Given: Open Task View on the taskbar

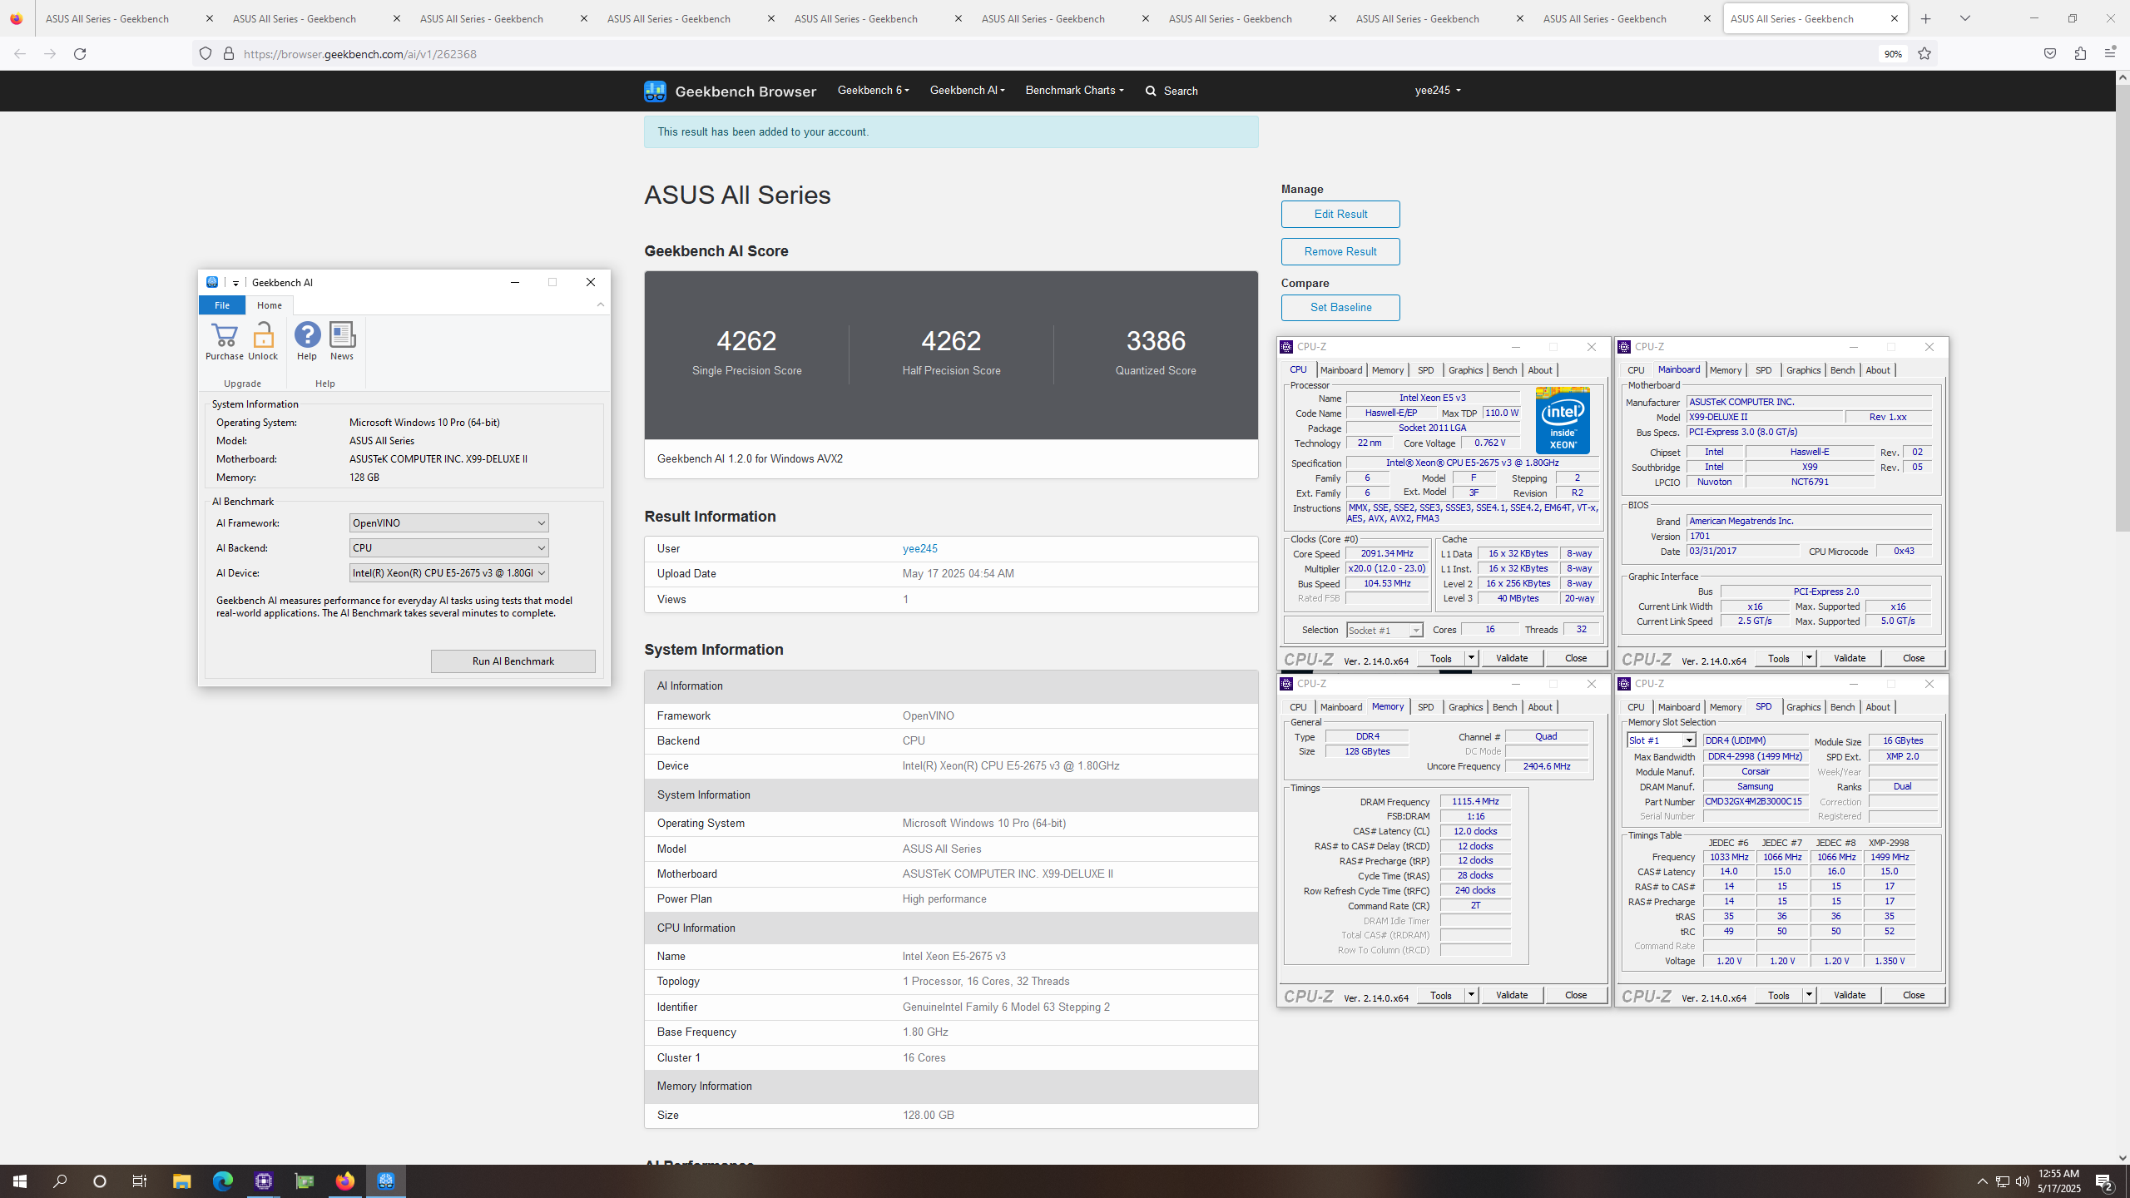Looking at the screenshot, I should click(140, 1181).
